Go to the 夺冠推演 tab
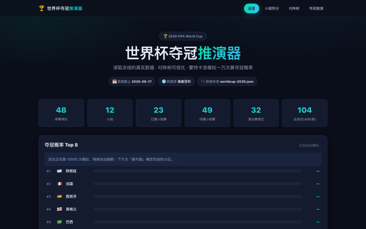This screenshot has height=229, width=366. [x=316, y=8]
